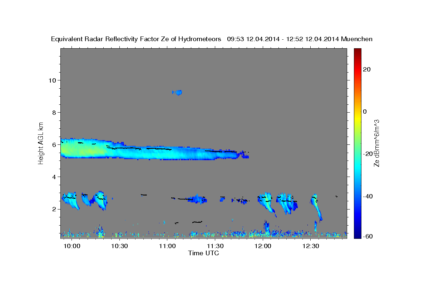
Task: Click the height tick label "6"
Action: 54,145
